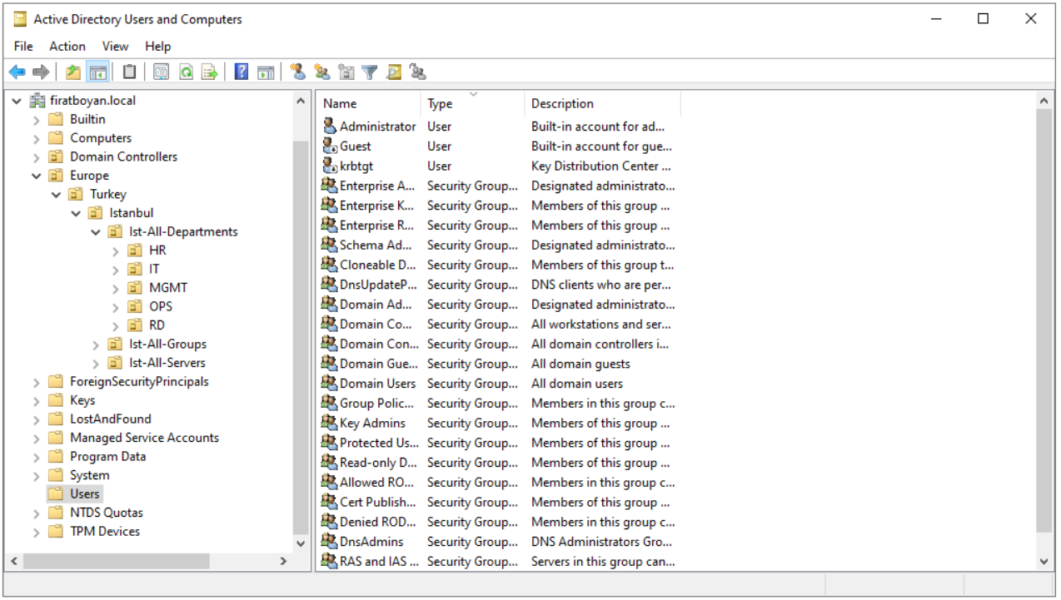1061x600 pixels.
Task: Open the Help menu
Action: 158,47
